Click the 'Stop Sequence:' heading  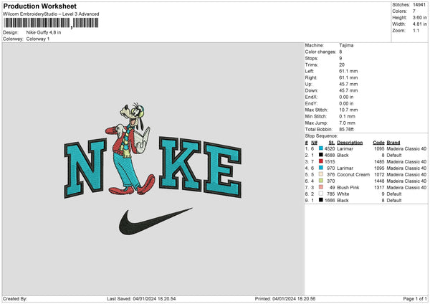(321, 136)
